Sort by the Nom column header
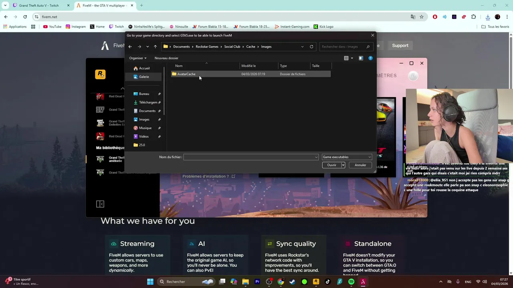This screenshot has width=513, height=288. [206, 66]
